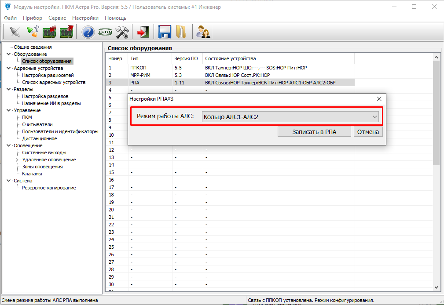Open help via blue question mark icon
This screenshot has width=444, height=305.
click(88, 32)
